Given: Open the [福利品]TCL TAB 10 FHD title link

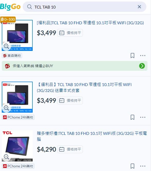Looking at the screenshot, I should pos(90,23).
